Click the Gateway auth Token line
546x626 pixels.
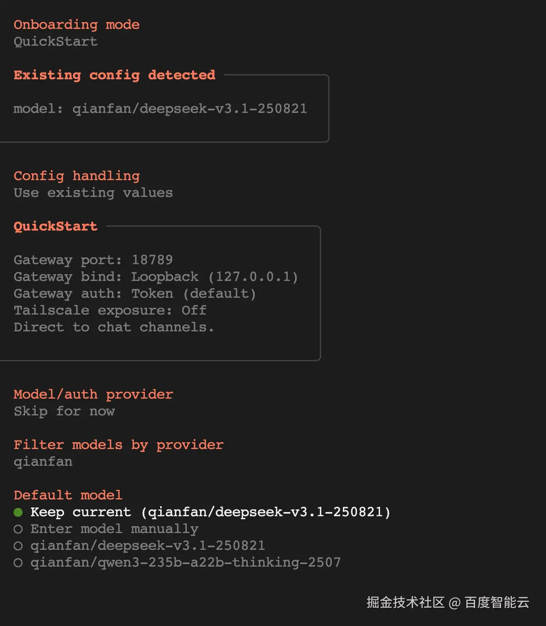135,294
